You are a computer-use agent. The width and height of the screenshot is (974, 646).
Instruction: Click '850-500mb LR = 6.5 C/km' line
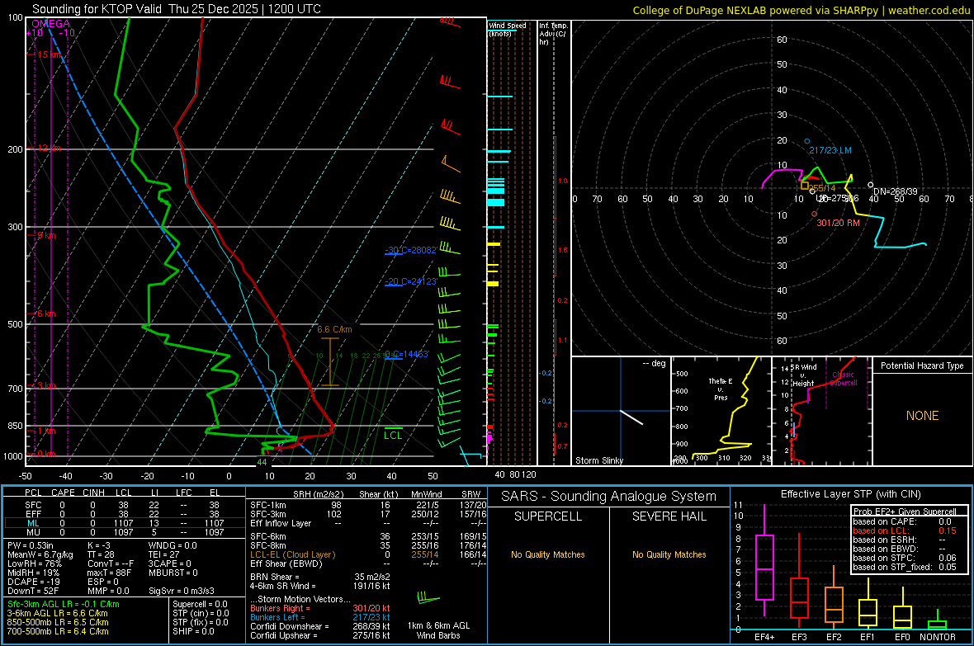click(58, 622)
